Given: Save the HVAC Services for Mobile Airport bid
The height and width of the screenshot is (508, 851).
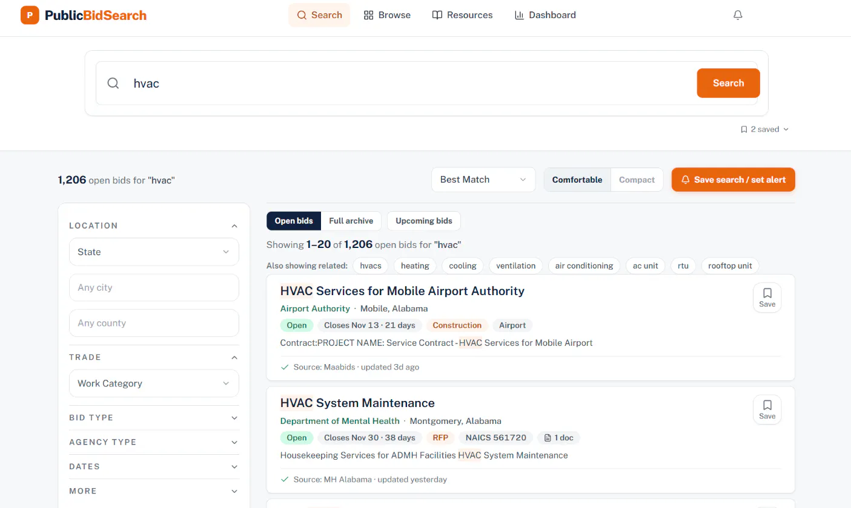Looking at the screenshot, I should pos(767,298).
